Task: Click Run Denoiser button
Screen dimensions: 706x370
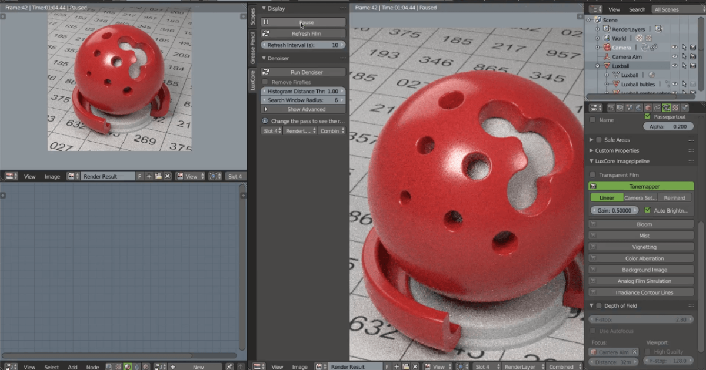Action: (x=303, y=72)
